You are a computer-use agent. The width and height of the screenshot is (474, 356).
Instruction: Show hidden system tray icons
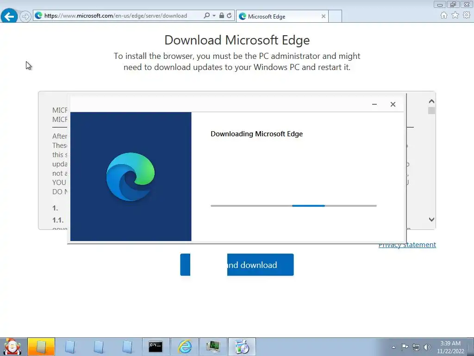(x=393, y=347)
